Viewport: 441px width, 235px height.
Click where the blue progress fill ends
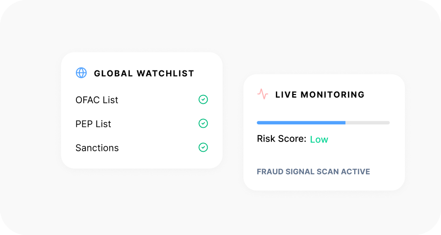pos(345,122)
